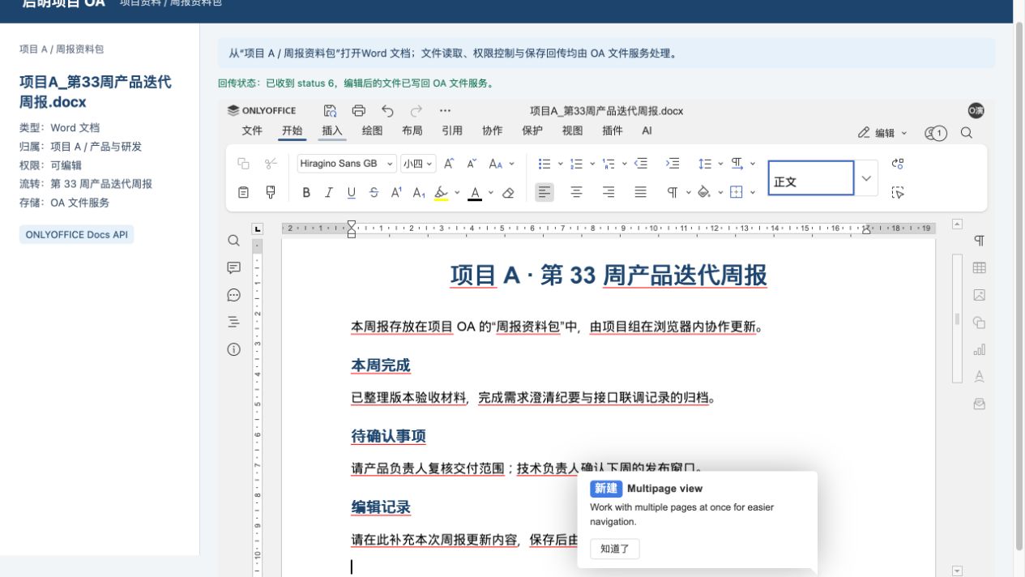Switch to the 绘图 tab

(372, 130)
